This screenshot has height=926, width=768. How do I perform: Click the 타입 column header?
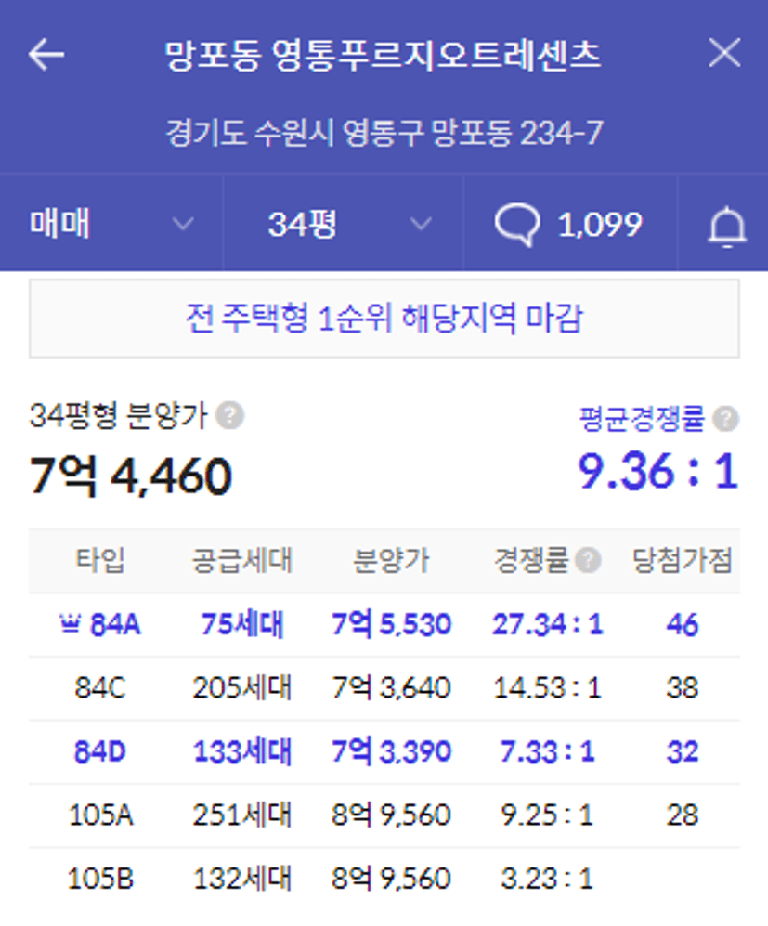100,560
